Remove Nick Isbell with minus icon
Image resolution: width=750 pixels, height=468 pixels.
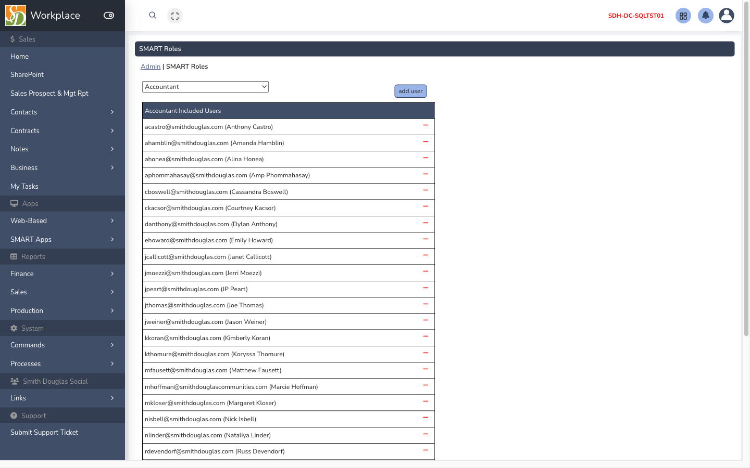426,418
